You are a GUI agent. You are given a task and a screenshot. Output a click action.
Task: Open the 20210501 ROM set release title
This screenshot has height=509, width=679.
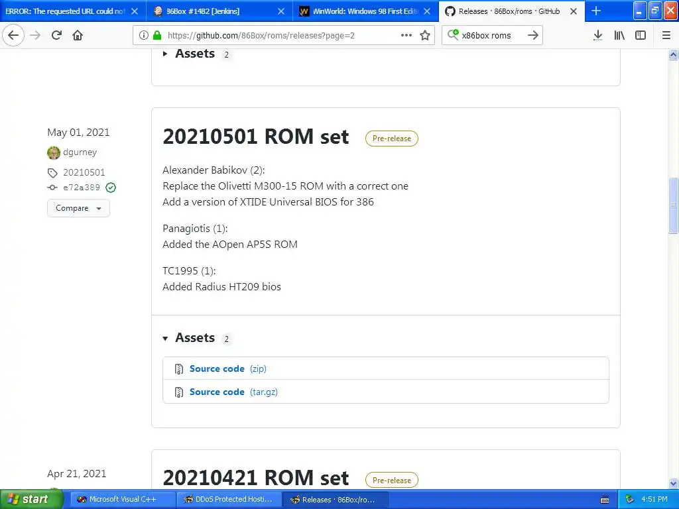[x=255, y=137]
